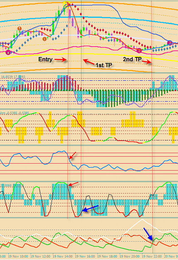178x260 pixels.
Task: Select the '1st TP' text label
Action: coord(104,65)
